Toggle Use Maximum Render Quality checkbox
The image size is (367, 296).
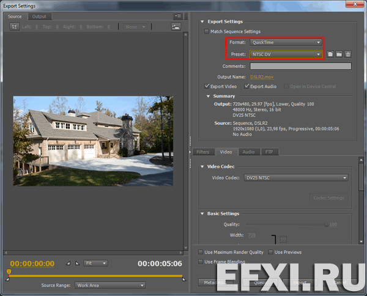coord(201,252)
